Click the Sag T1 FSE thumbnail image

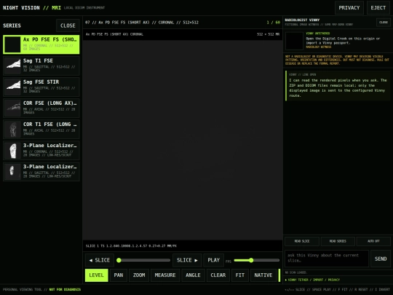pyautogui.click(x=13, y=66)
